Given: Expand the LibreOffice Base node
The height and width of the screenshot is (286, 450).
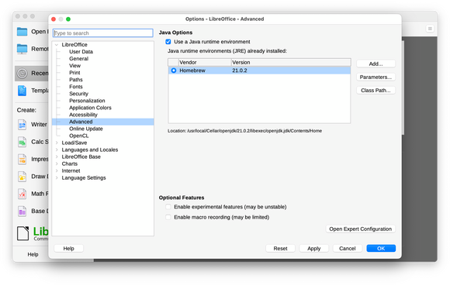Looking at the screenshot, I should (57, 157).
